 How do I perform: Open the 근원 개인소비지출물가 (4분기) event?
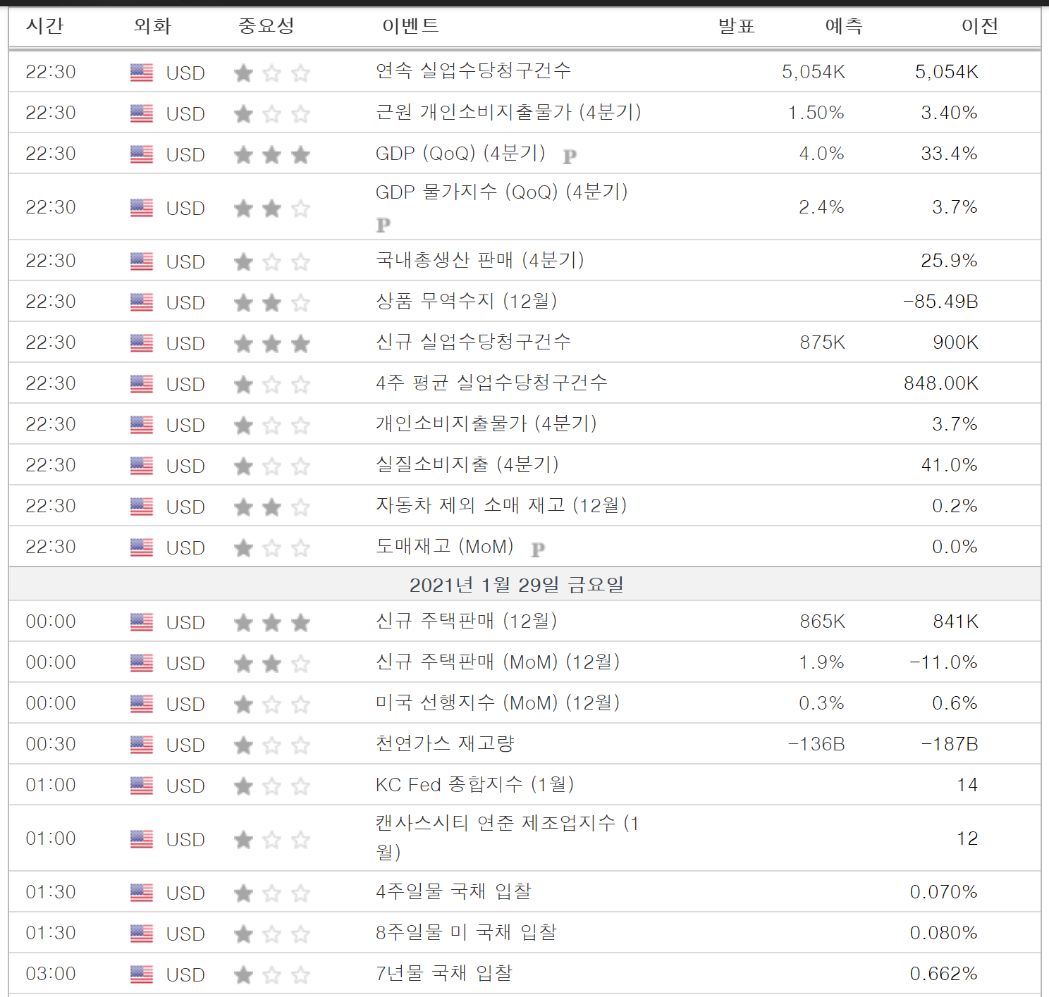508,111
